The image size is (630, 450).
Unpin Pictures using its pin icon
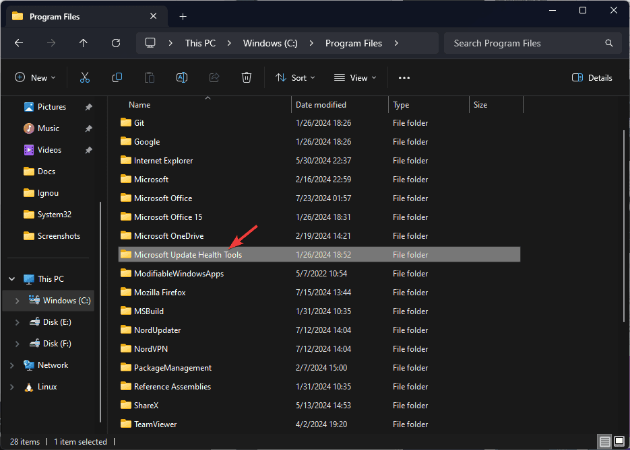88,107
